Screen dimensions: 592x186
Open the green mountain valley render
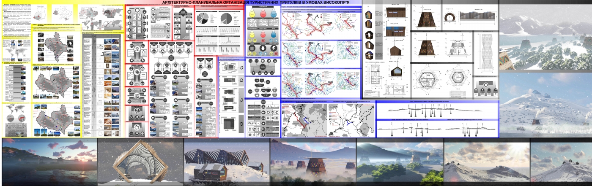[400, 162]
